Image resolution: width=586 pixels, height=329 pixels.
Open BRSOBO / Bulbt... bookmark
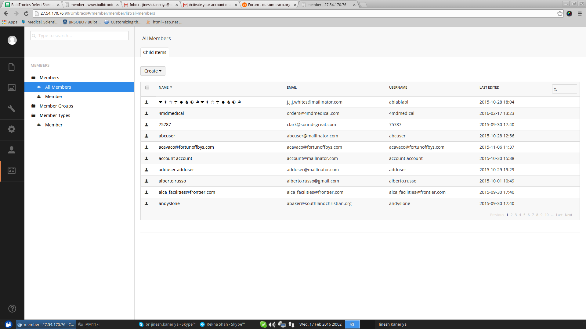tap(81, 22)
